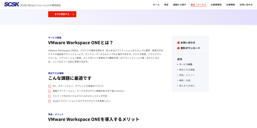Click the red まずは相談する button
Screen dimensions: 257x128
62,14
